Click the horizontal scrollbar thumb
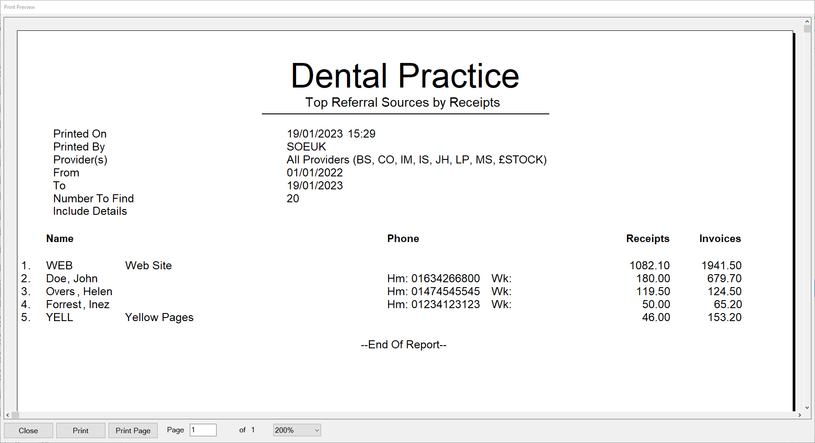Image resolution: width=815 pixels, height=443 pixels. pos(16,415)
